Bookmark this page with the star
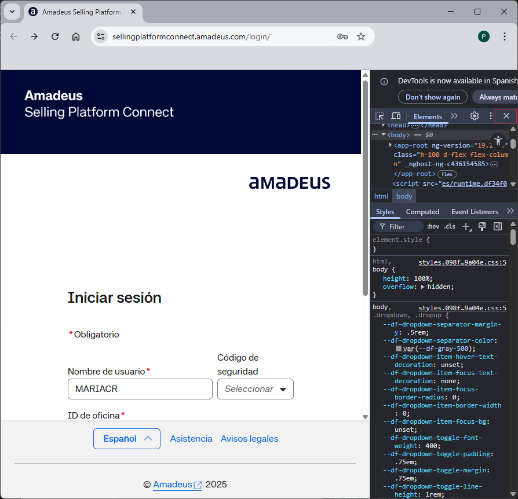Image resolution: width=518 pixels, height=499 pixels. click(x=361, y=36)
